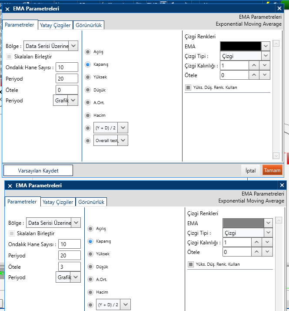Click the Varsayılan Kaydet button
The width and height of the screenshot is (289, 311).
click(38, 170)
